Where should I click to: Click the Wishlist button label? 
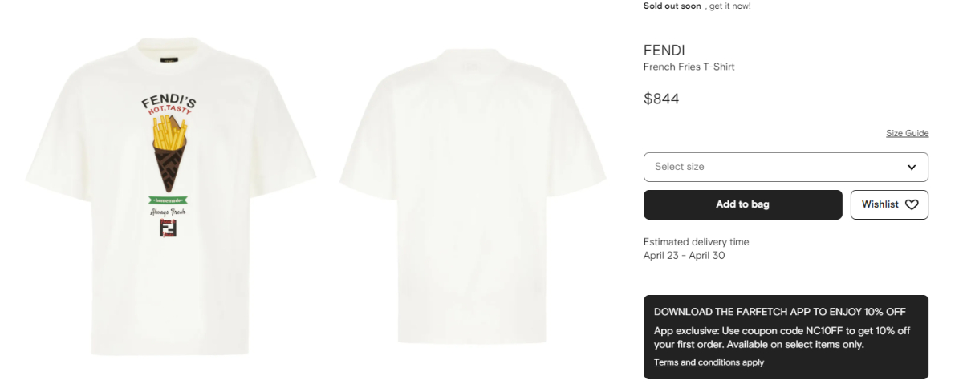click(880, 204)
